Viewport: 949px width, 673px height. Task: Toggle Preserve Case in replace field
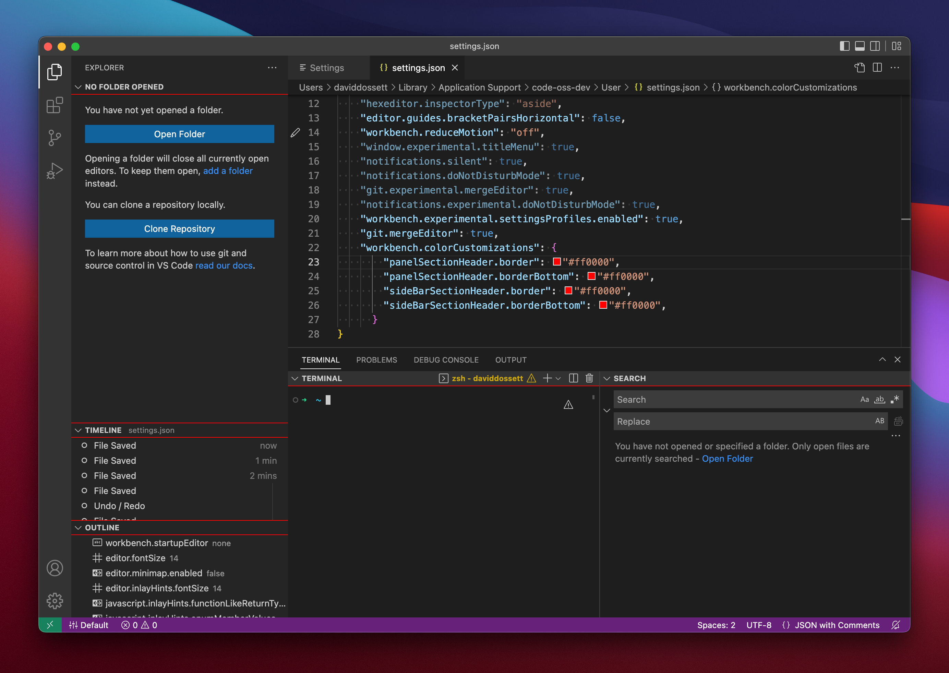point(879,421)
